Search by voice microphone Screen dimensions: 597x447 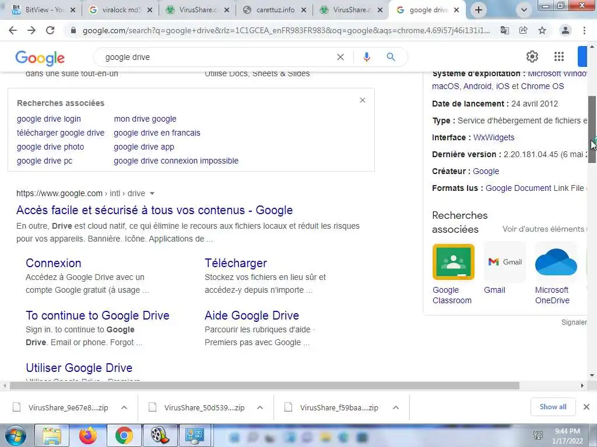pyautogui.click(x=366, y=57)
